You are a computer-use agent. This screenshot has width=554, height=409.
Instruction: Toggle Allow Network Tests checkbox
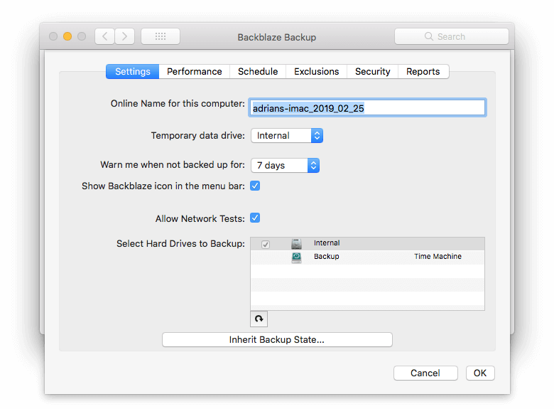click(255, 218)
